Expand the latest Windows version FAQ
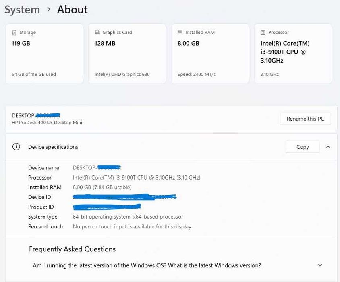 [x=320, y=265]
